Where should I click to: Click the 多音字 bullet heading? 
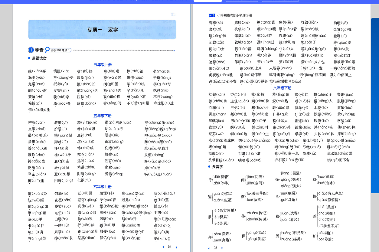[217, 167]
